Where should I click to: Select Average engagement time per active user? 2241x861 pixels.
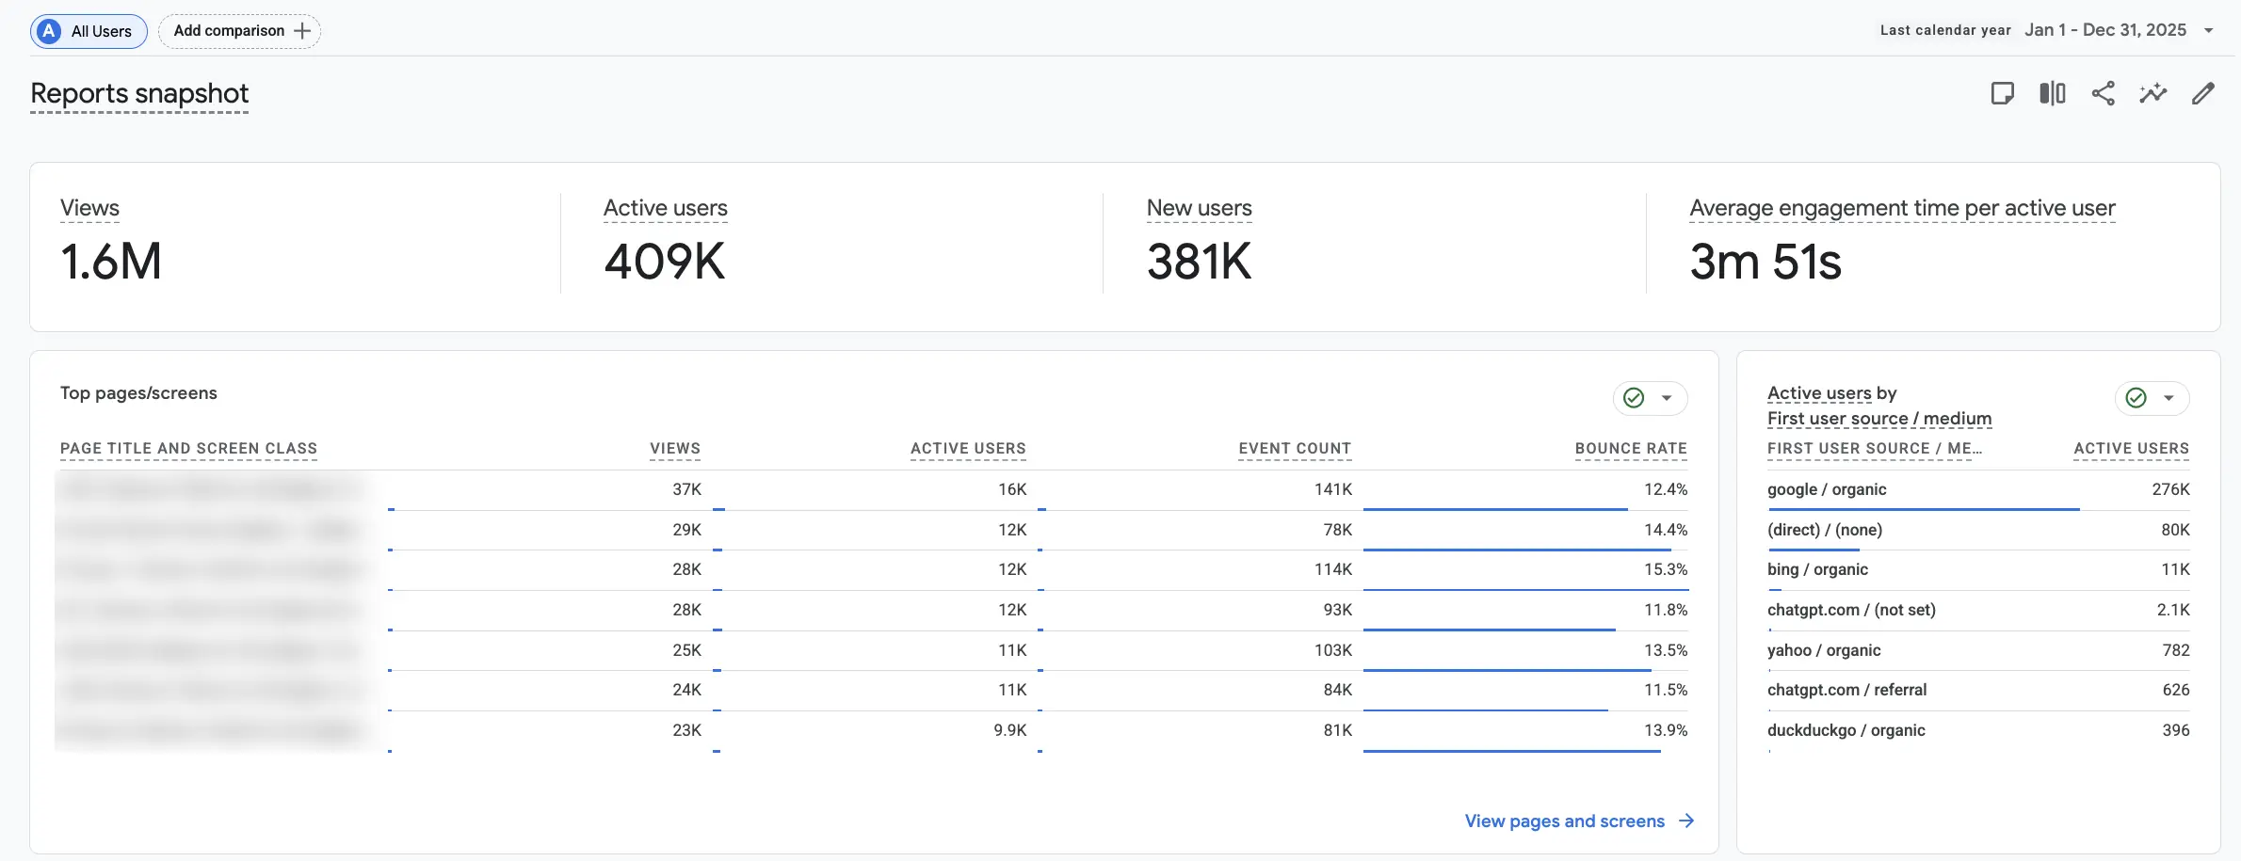1902,208
